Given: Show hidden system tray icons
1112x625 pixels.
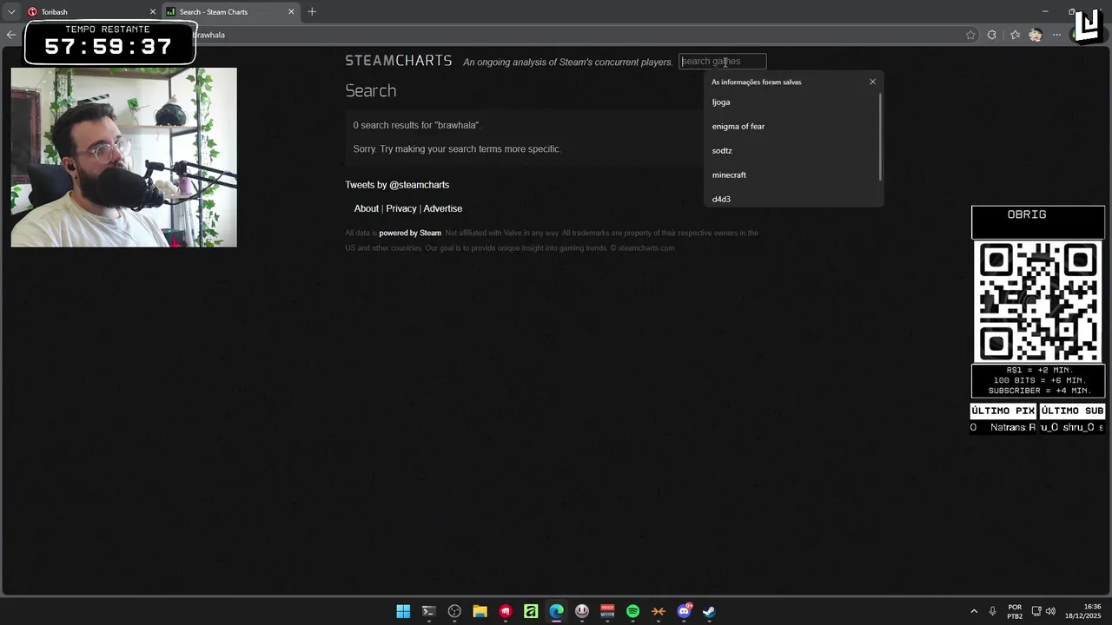Looking at the screenshot, I should (x=974, y=611).
